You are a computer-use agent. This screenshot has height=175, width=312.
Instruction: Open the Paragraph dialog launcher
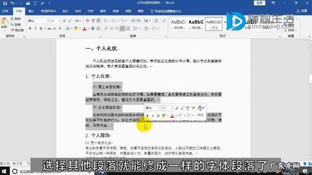tap(166, 37)
